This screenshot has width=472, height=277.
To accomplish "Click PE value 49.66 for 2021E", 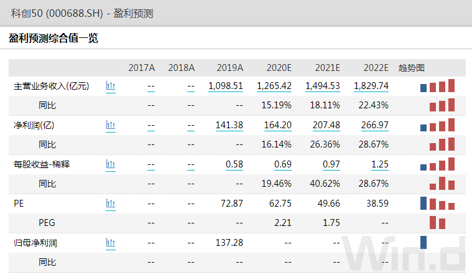I will click(329, 204).
